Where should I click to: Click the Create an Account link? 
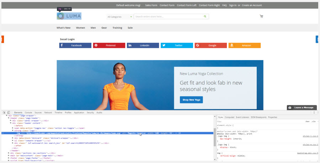tap(252, 5)
